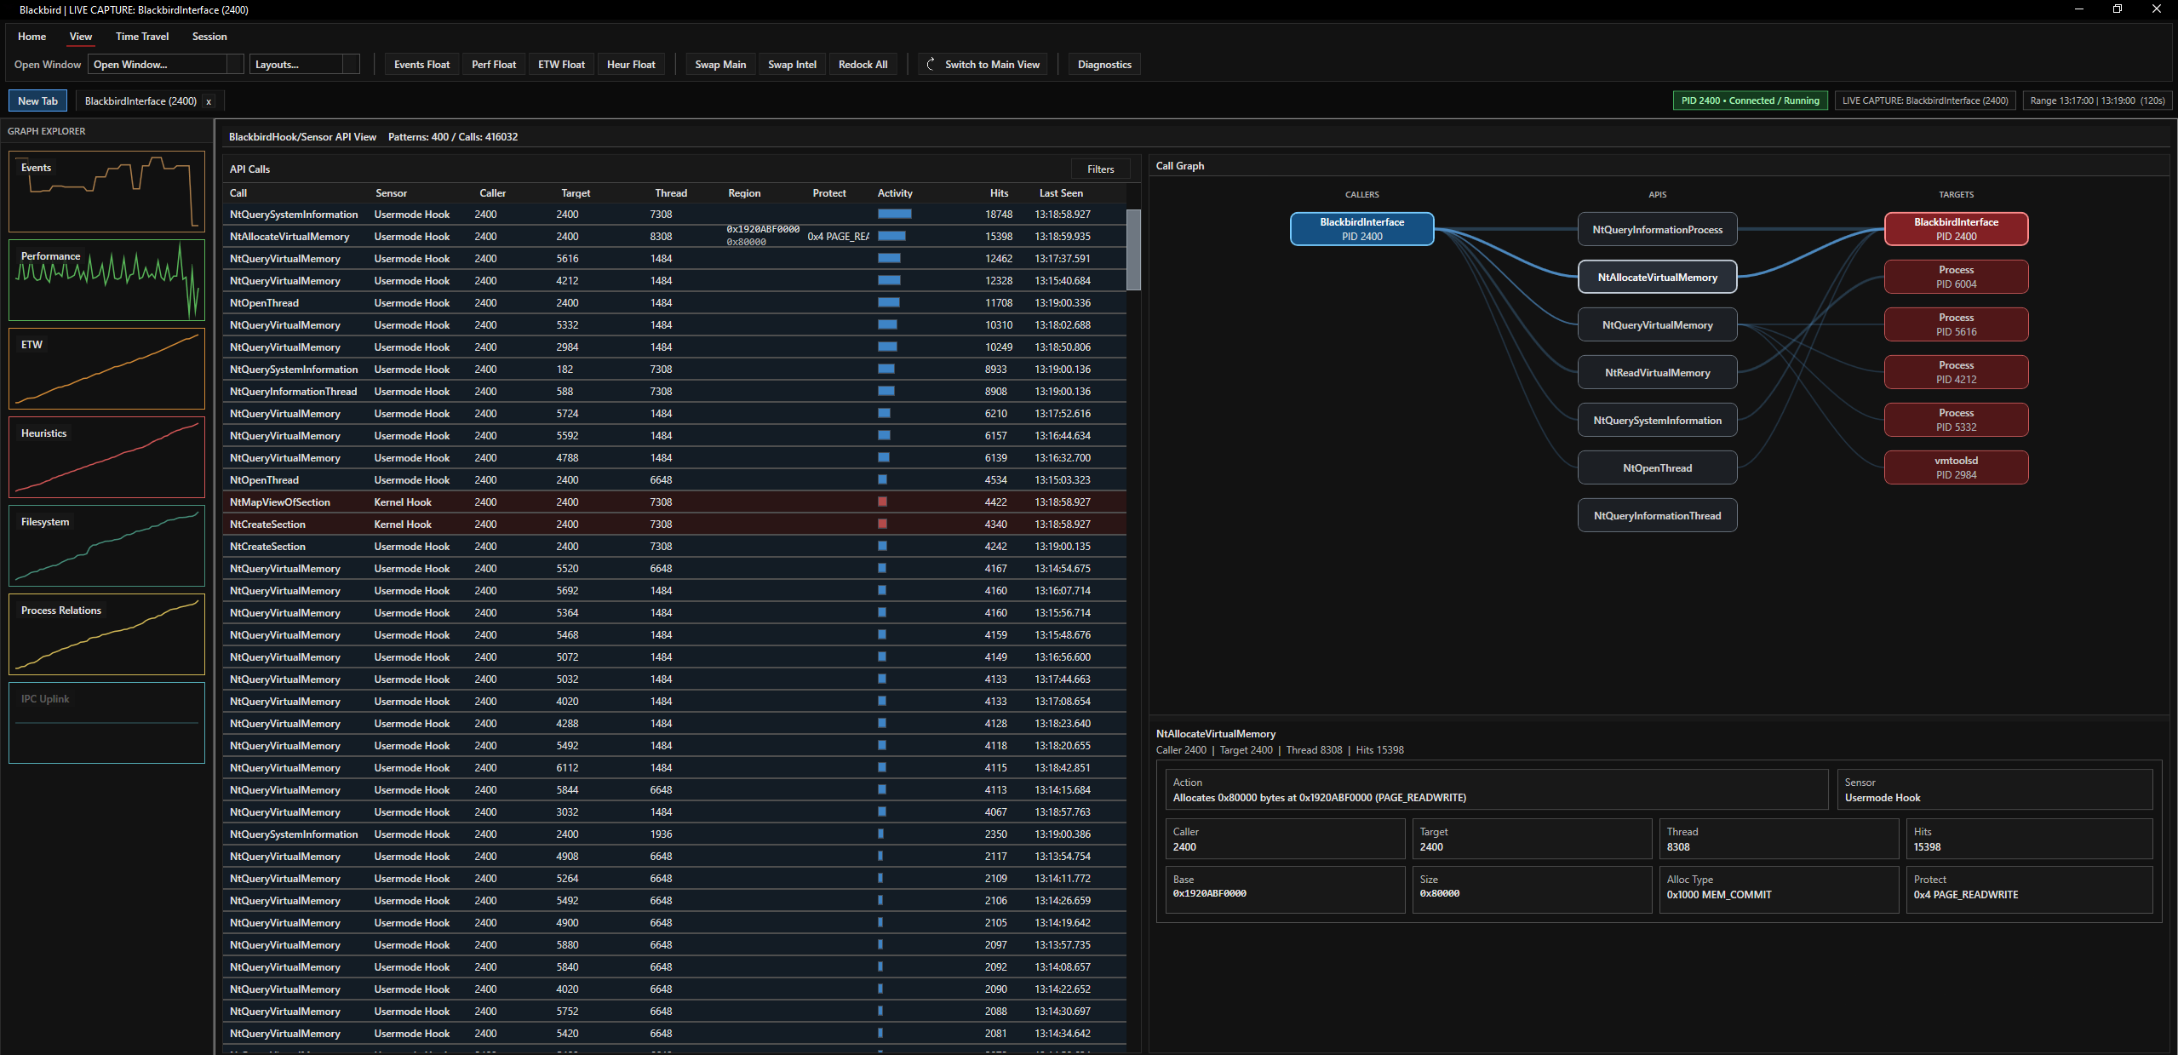Select the NtQuerySystemInformation graph node
This screenshot has height=1055, width=2178.
point(1657,420)
